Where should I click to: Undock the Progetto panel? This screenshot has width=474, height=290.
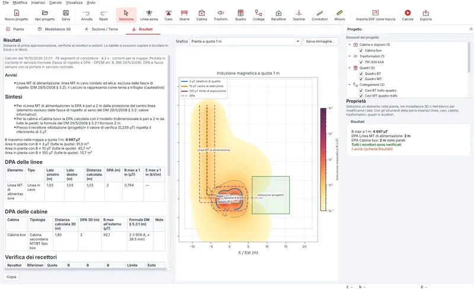pos(470,29)
